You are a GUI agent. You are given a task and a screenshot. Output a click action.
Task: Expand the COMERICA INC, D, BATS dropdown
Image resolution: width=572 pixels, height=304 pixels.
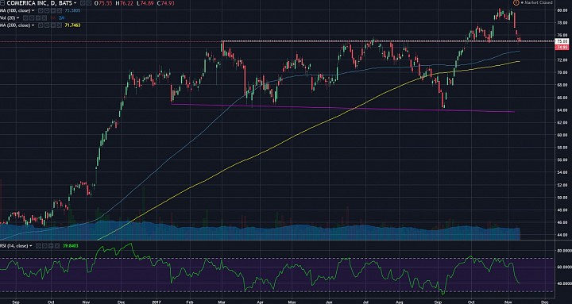click(75, 3)
